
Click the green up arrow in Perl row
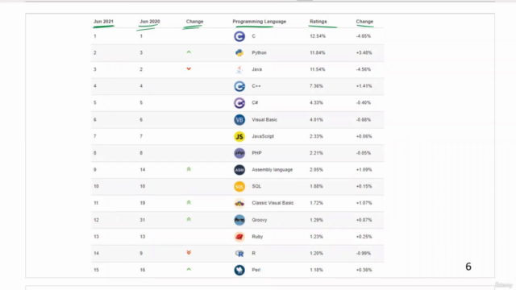189,269
